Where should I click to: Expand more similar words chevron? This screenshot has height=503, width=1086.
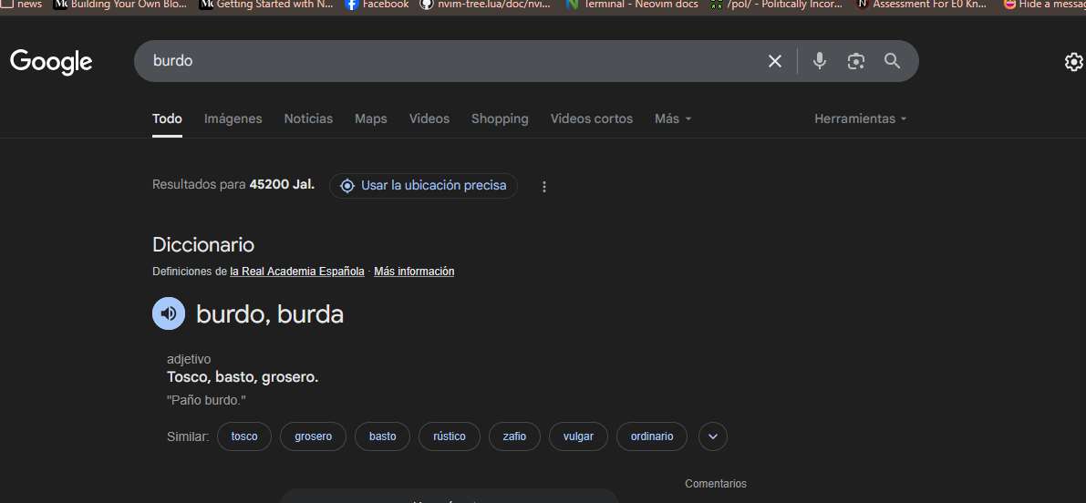pos(713,436)
